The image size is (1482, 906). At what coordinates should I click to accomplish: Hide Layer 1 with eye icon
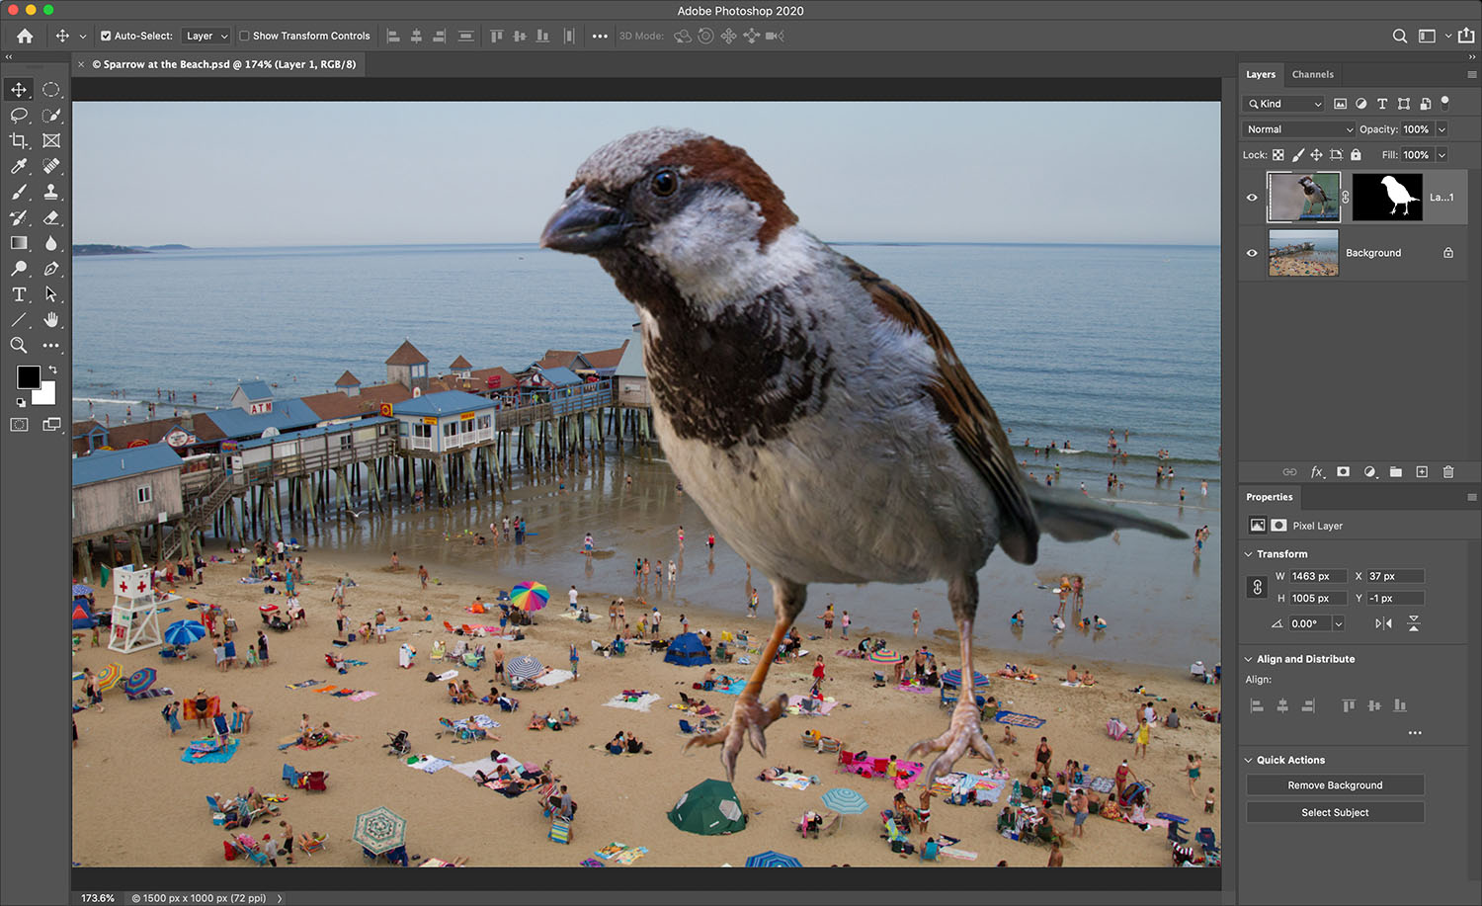1252,198
